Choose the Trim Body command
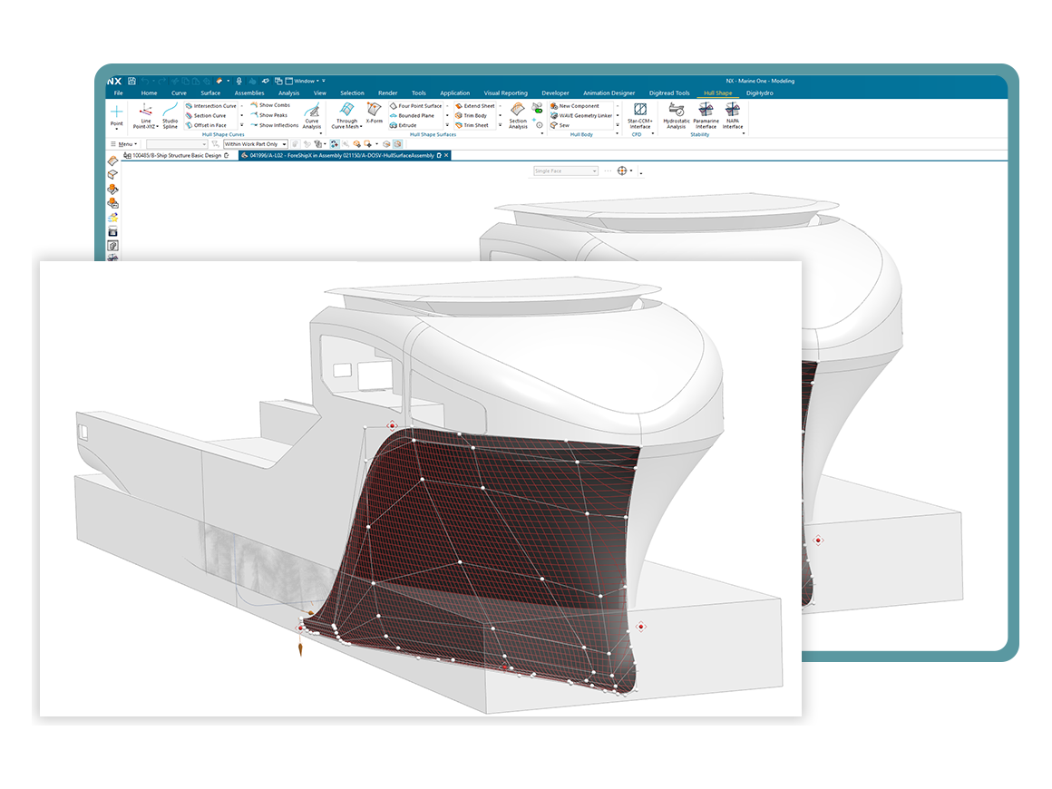This screenshot has width=1052, height=789. click(x=471, y=115)
